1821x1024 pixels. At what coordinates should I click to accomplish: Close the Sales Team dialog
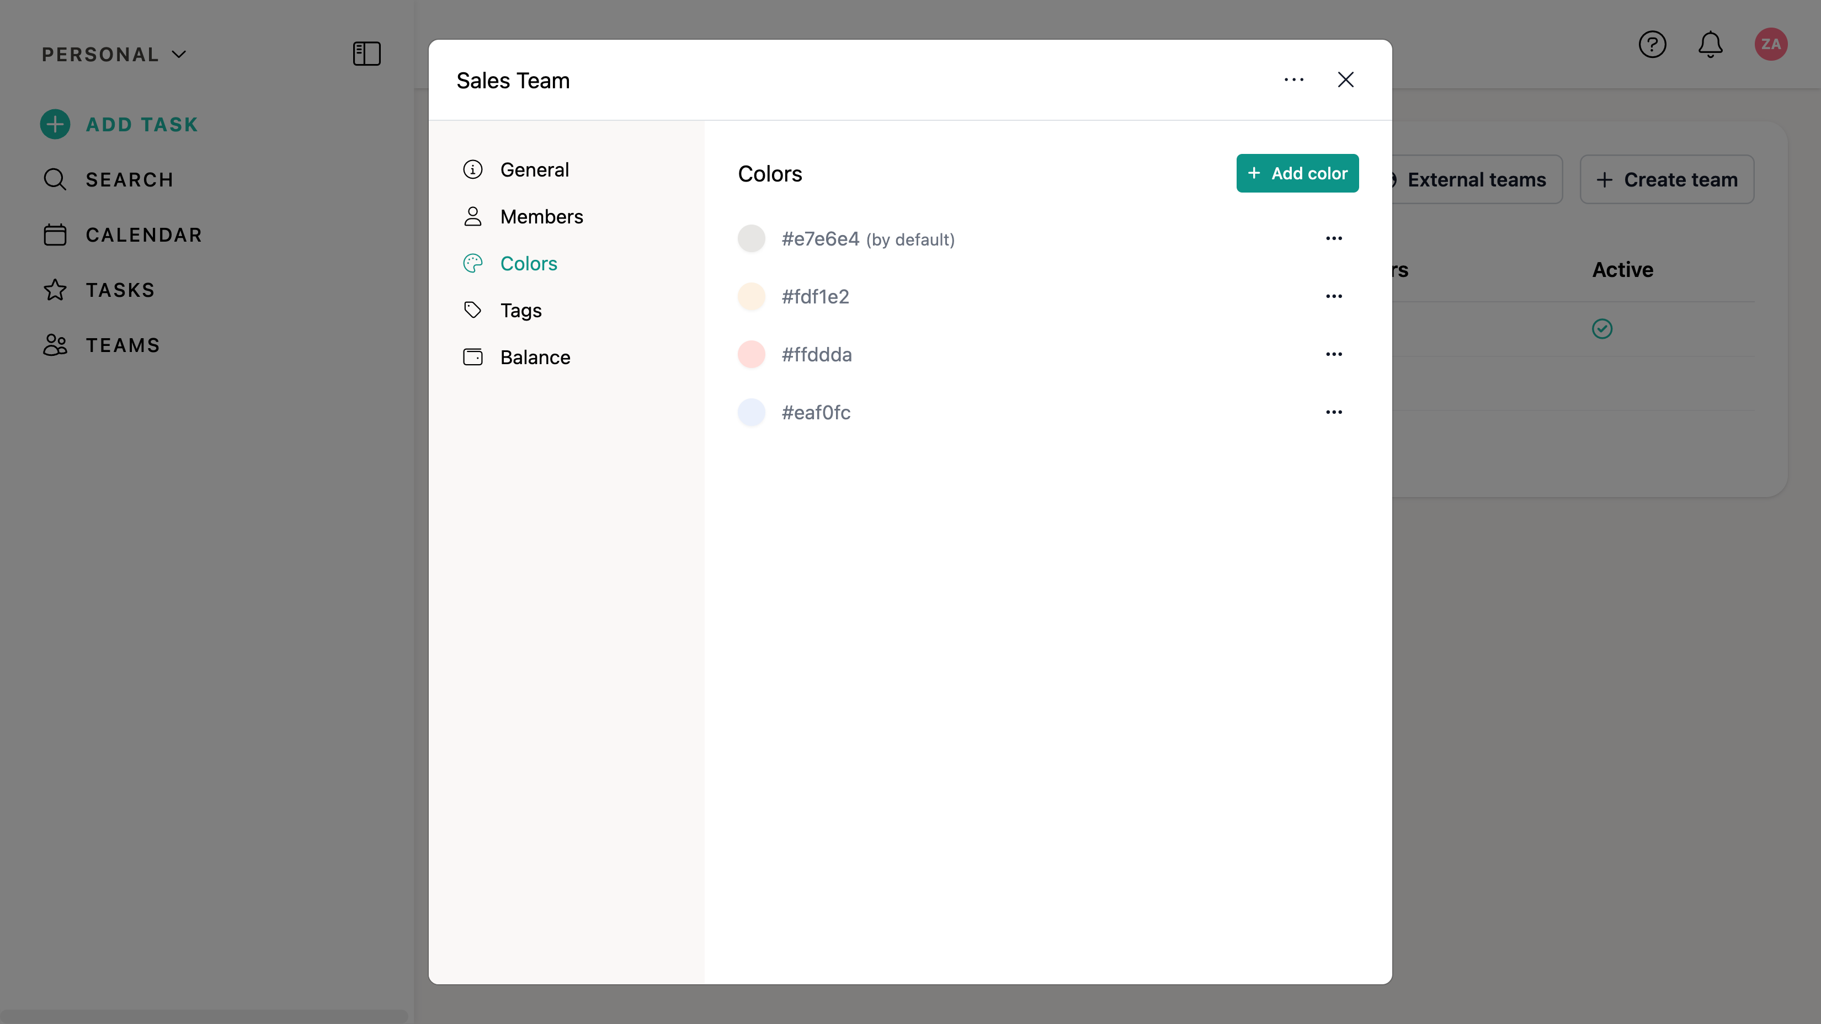(1345, 80)
